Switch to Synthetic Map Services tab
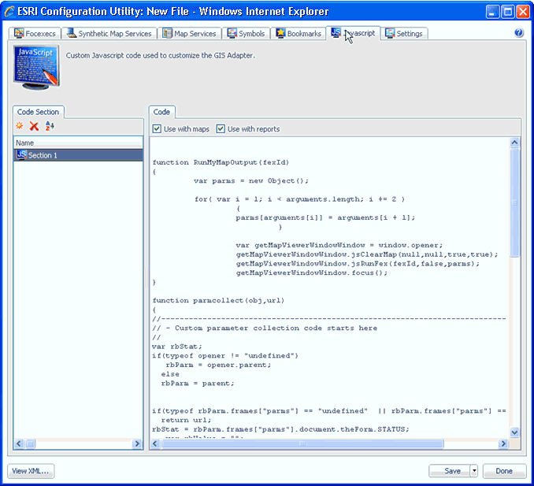Screen dimensions: 534x486 point(109,33)
